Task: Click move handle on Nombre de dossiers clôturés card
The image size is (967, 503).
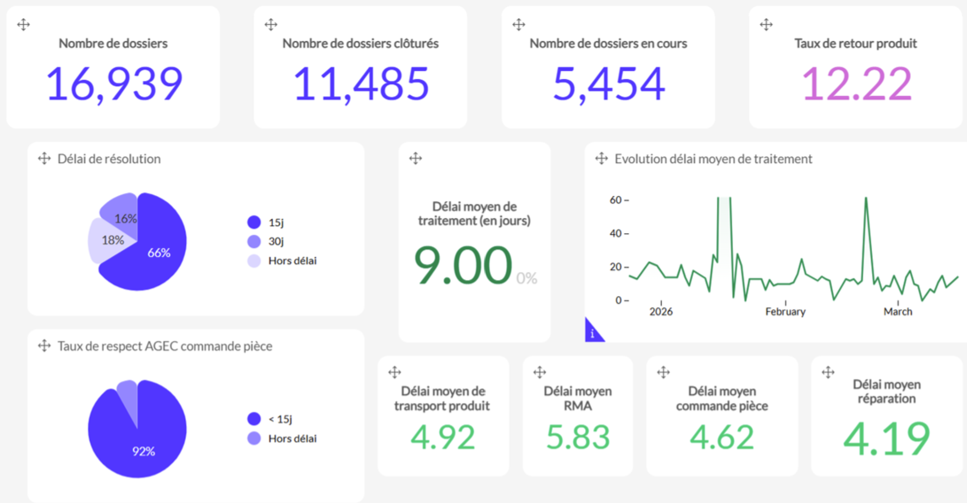Action: [x=271, y=25]
